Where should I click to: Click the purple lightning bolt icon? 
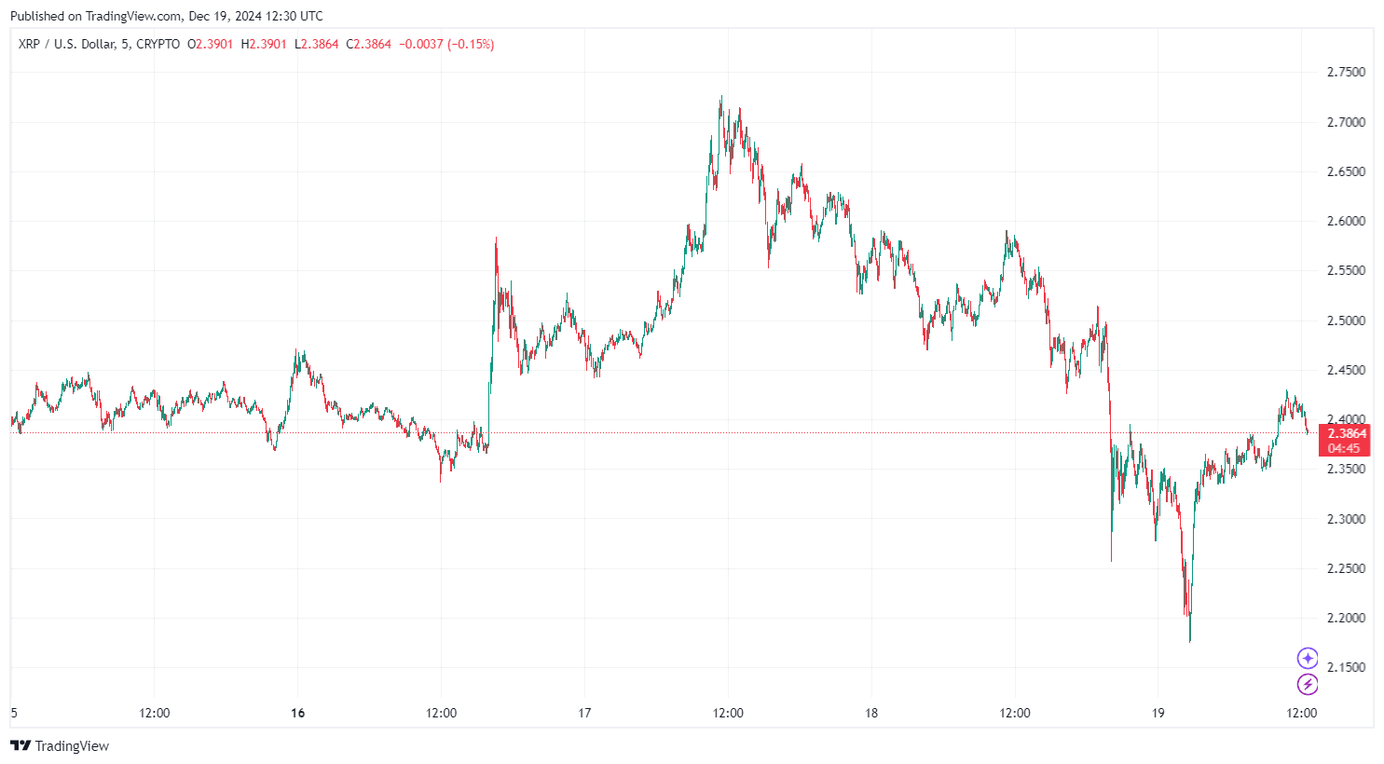pos(1308,685)
